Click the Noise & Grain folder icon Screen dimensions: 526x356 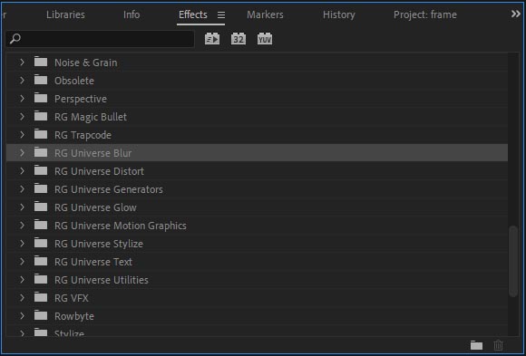pos(41,62)
